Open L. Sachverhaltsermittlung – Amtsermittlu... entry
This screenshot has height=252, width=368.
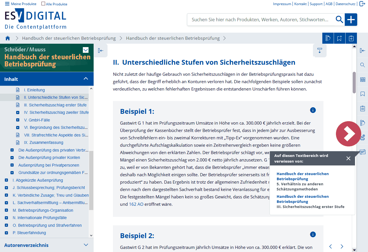click(50, 203)
